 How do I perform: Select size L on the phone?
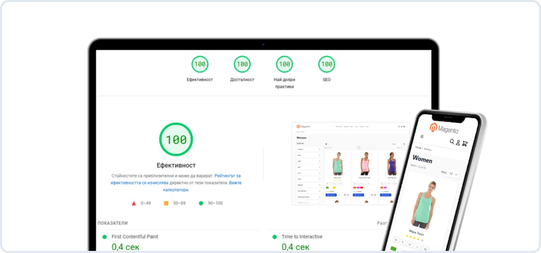pyautogui.click(x=417, y=247)
